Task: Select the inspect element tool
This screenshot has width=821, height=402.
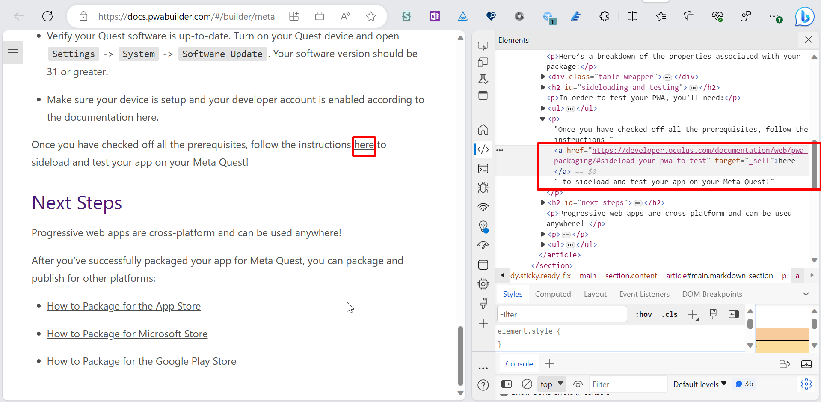Action: (483, 45)
